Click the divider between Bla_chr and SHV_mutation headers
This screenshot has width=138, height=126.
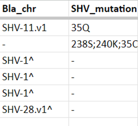coord(69,9)
